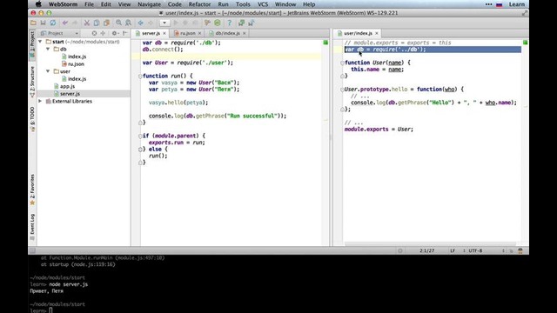Collapse the user folder
The image size is (557, 313).
[x=48, y=71]
